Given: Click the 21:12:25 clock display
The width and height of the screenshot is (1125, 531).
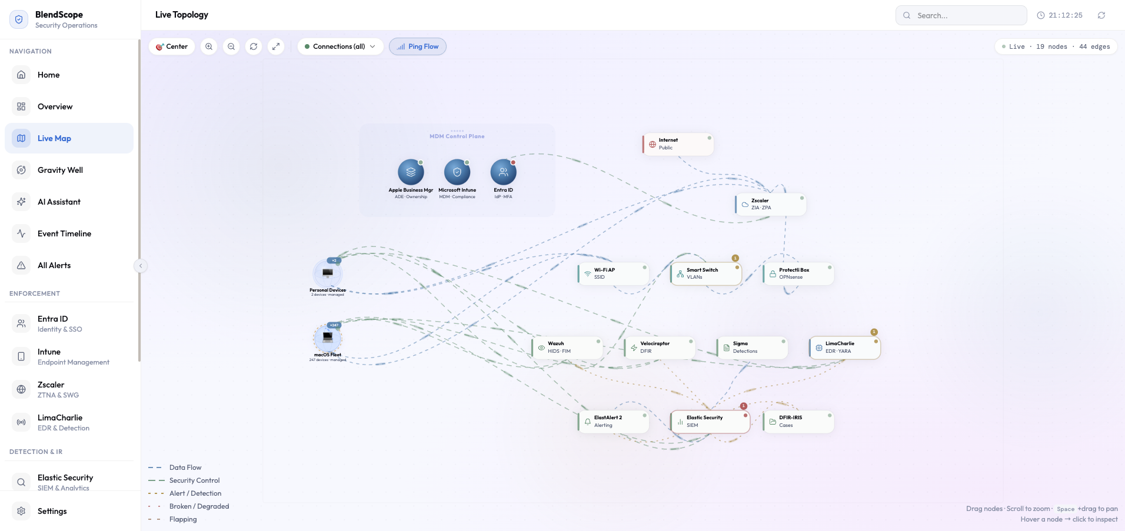Looking at the screenshot, I should pyautogui.click(x=1060, y=15).
